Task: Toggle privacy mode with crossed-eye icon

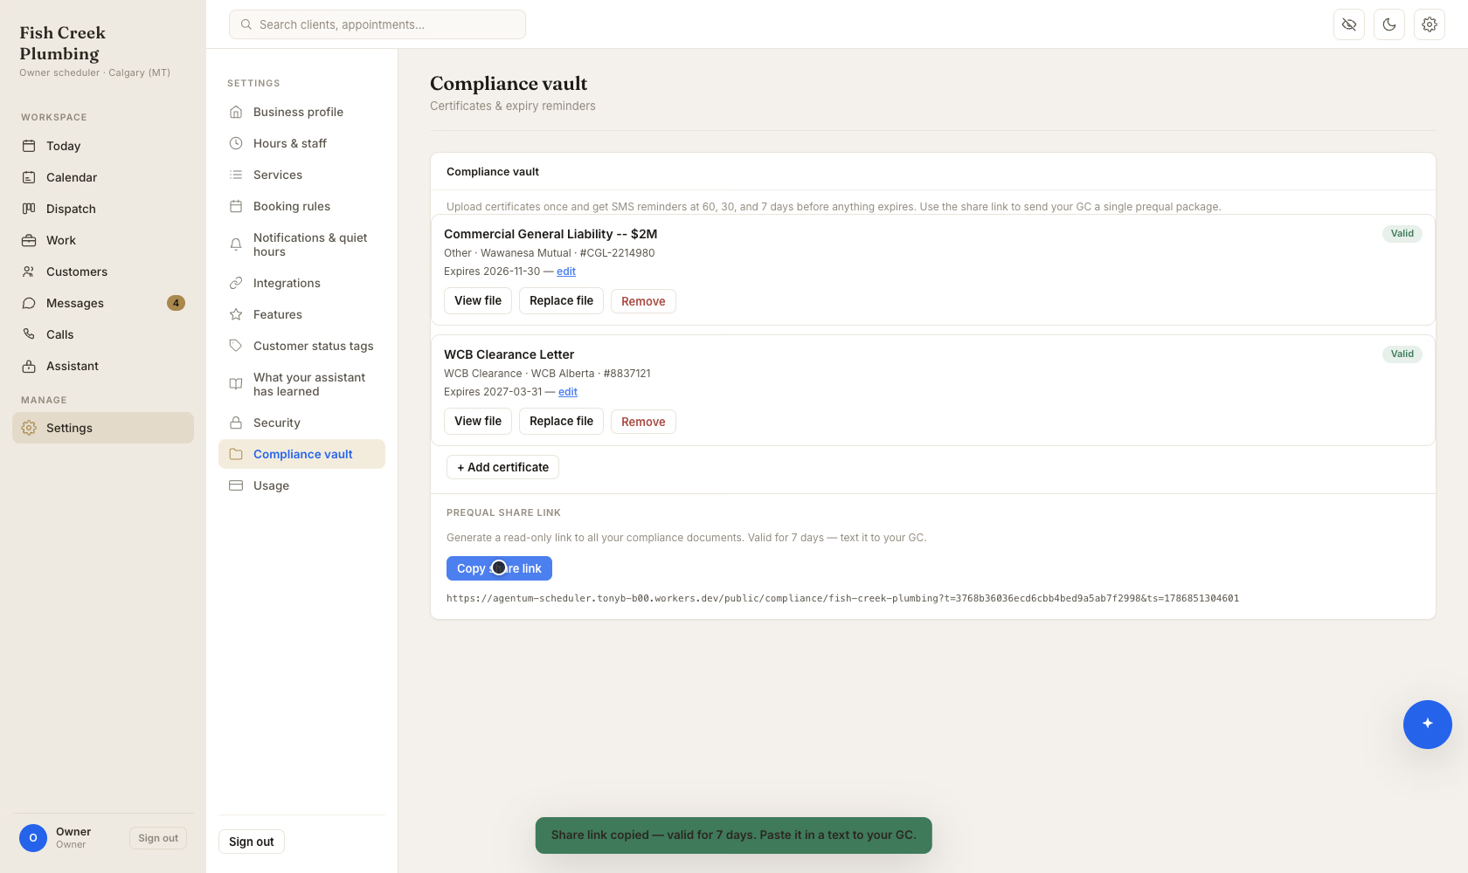Action: point(1349,24)
